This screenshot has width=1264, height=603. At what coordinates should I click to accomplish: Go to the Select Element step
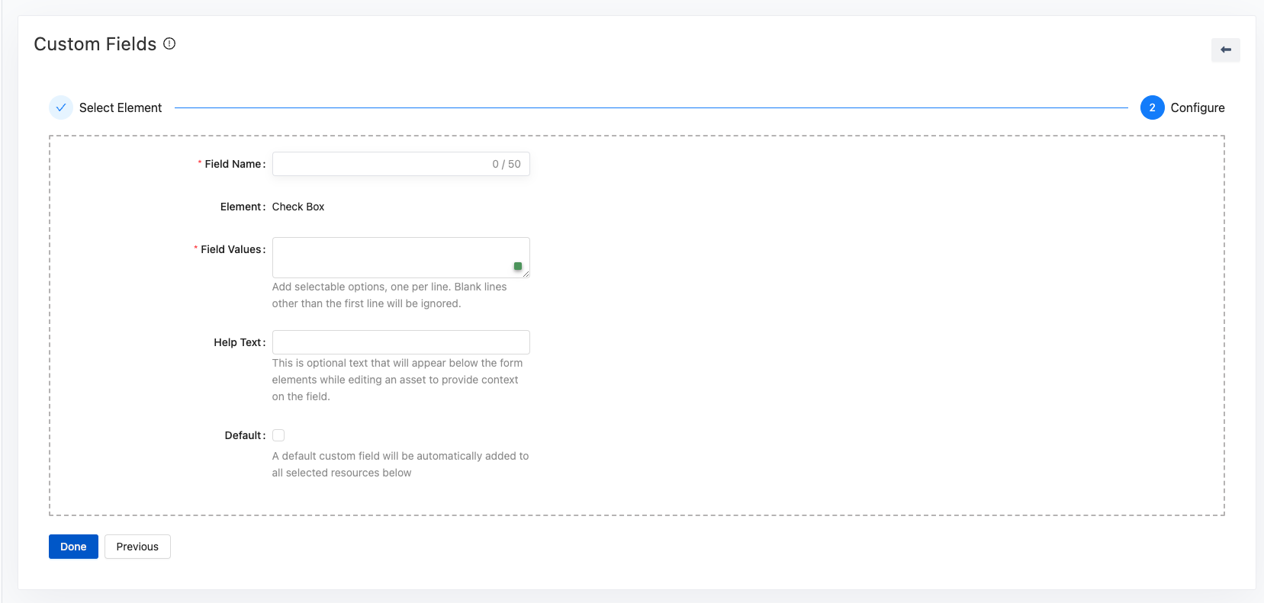click(x=121, y=107)
